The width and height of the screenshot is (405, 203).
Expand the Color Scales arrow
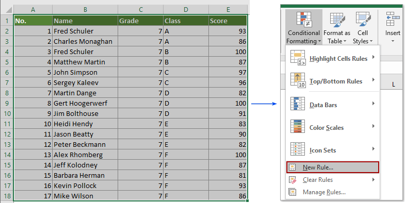point(374,126)
